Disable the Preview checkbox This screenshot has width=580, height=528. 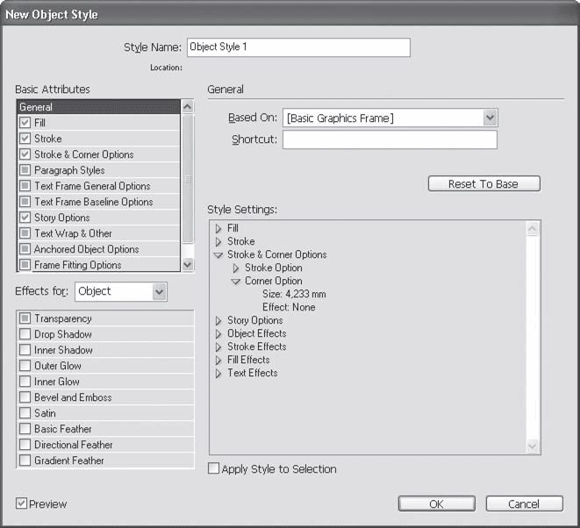tap(22, 503)
